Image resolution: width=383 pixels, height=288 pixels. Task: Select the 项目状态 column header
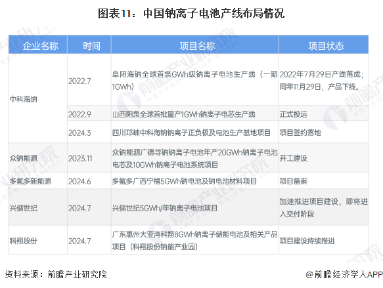click(323, 45)
